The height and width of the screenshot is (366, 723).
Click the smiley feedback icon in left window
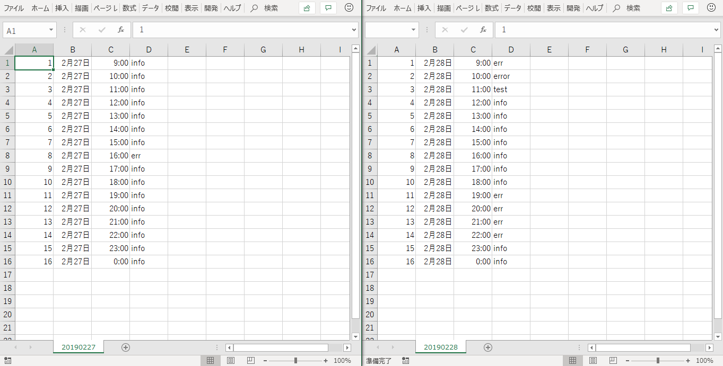click(349, 8)
